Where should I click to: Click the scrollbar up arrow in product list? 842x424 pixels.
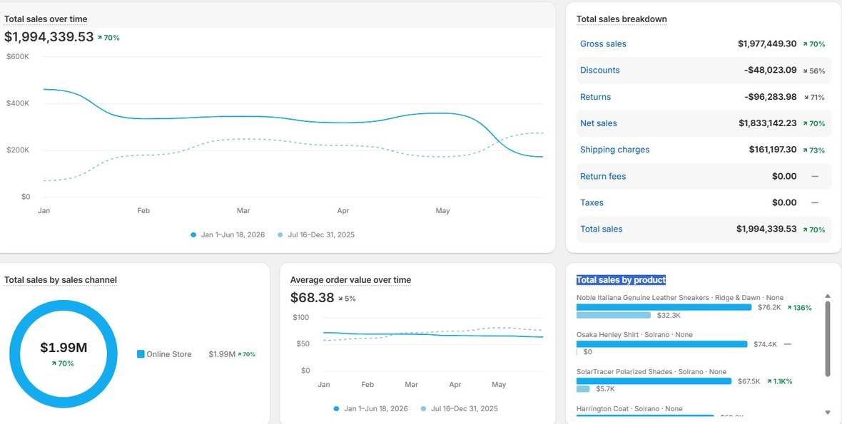pos(828,296)
